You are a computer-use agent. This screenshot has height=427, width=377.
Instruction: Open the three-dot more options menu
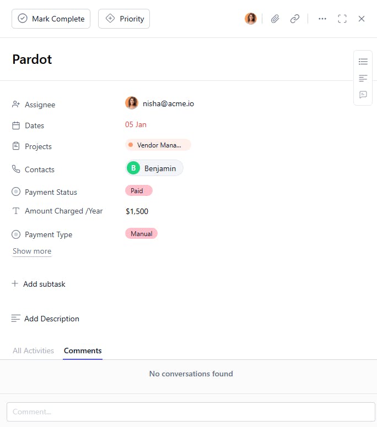coord(322,19)
